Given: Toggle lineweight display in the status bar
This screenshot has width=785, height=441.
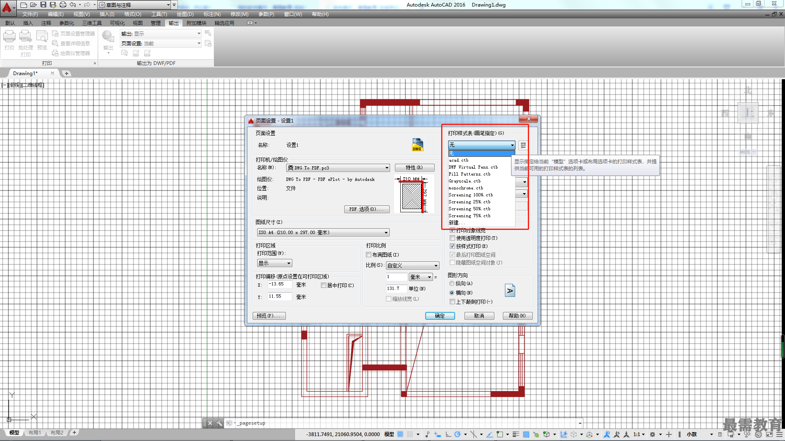Looking at the screenshot, I should (516, 434).
